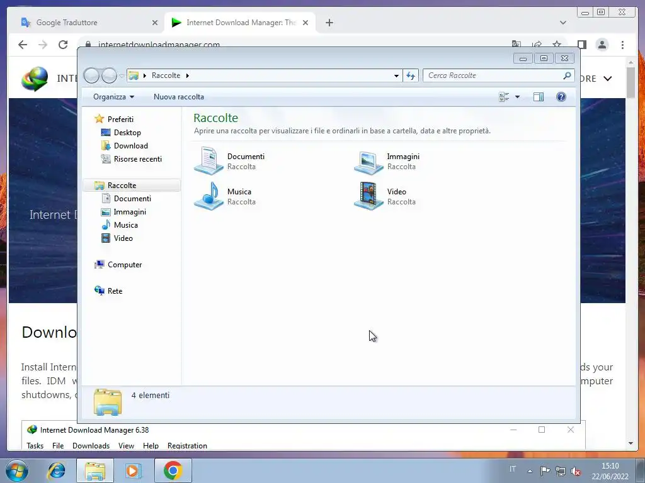Click the Chrome forward arrow
The height and width of the screenshot is (483, 645).
coord(43,45)
